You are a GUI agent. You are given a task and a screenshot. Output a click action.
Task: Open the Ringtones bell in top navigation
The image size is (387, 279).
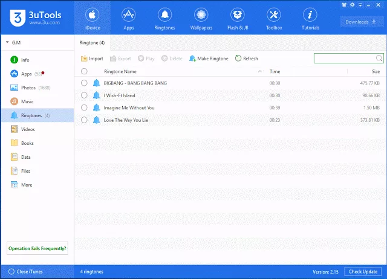(x=164, y=14)
